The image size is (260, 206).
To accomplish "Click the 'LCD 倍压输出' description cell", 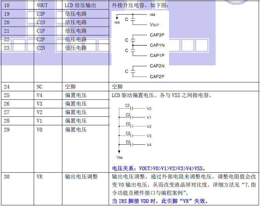I will (x=86, y=5).
